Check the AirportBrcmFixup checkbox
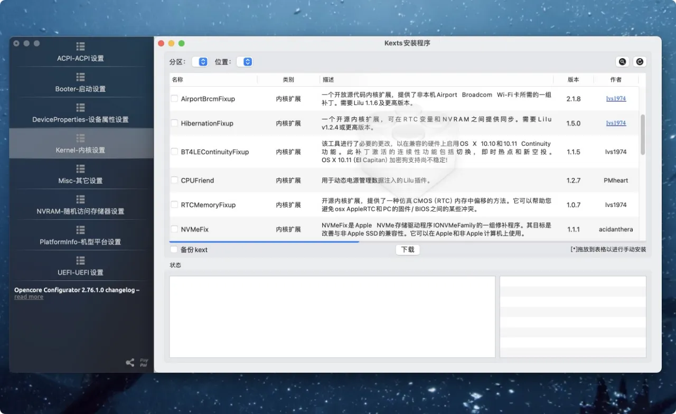The height and width of the screenshot is (414, 676). [x=174, y=99]
